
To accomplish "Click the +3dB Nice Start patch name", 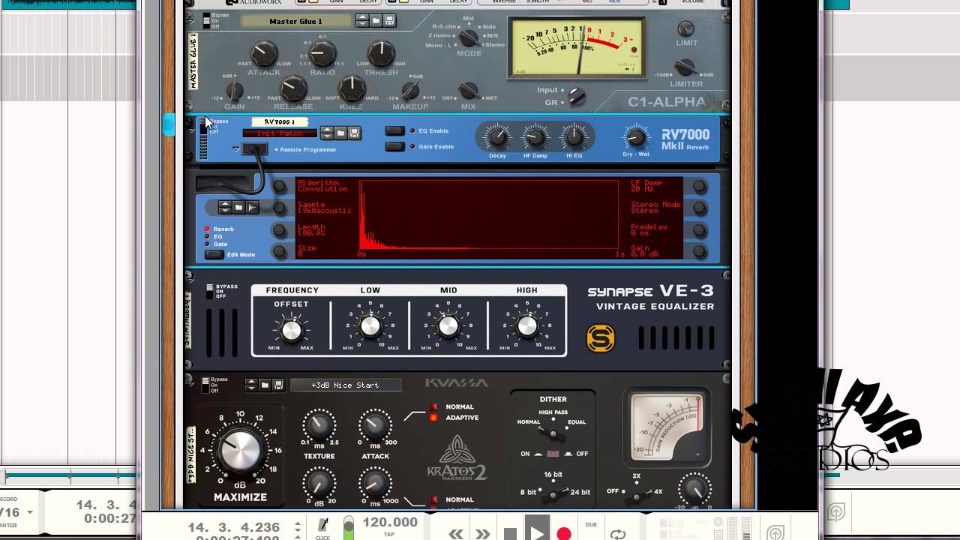I will pos(346,385).
